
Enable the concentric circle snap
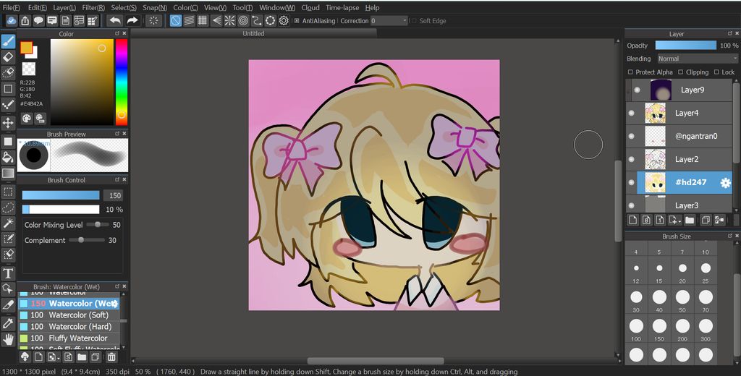[243, 21]
